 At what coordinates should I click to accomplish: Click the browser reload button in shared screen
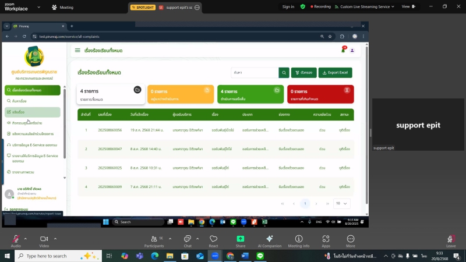point(24,36)
